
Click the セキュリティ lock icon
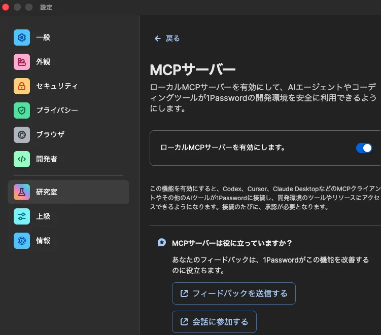[22, 86]
